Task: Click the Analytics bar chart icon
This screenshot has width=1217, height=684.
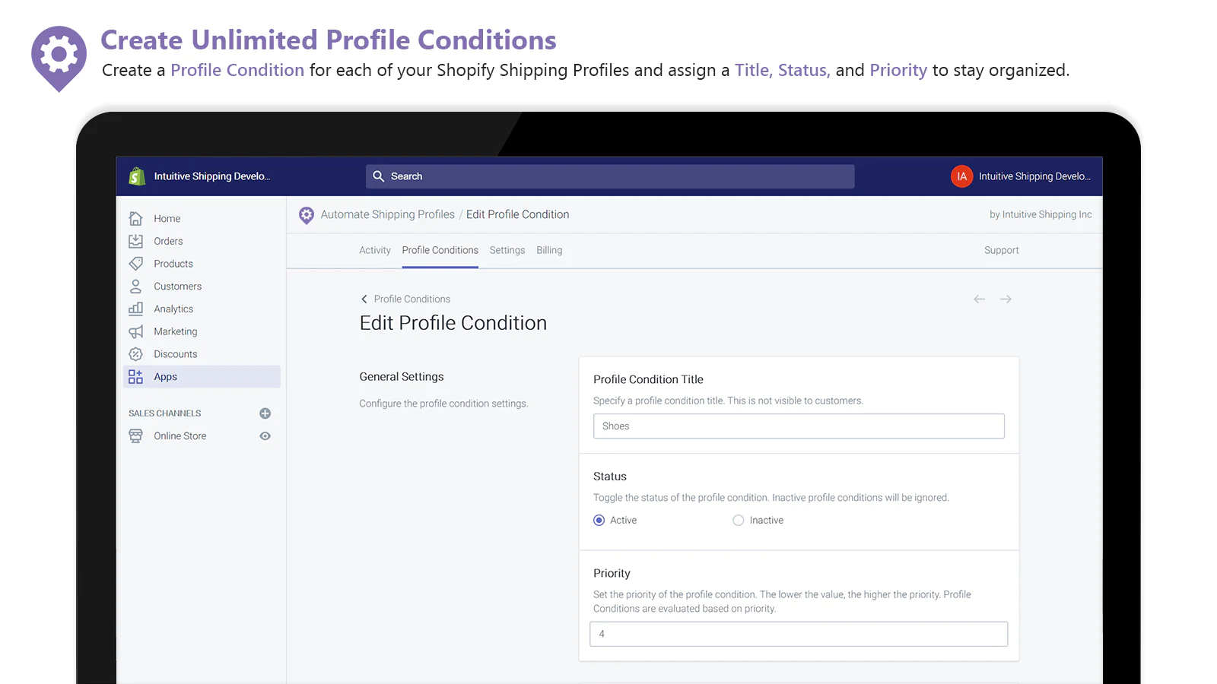Action: click(136, 309)
